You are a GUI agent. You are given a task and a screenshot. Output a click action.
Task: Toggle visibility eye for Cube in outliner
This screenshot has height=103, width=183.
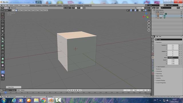click(x=181, y=16)
